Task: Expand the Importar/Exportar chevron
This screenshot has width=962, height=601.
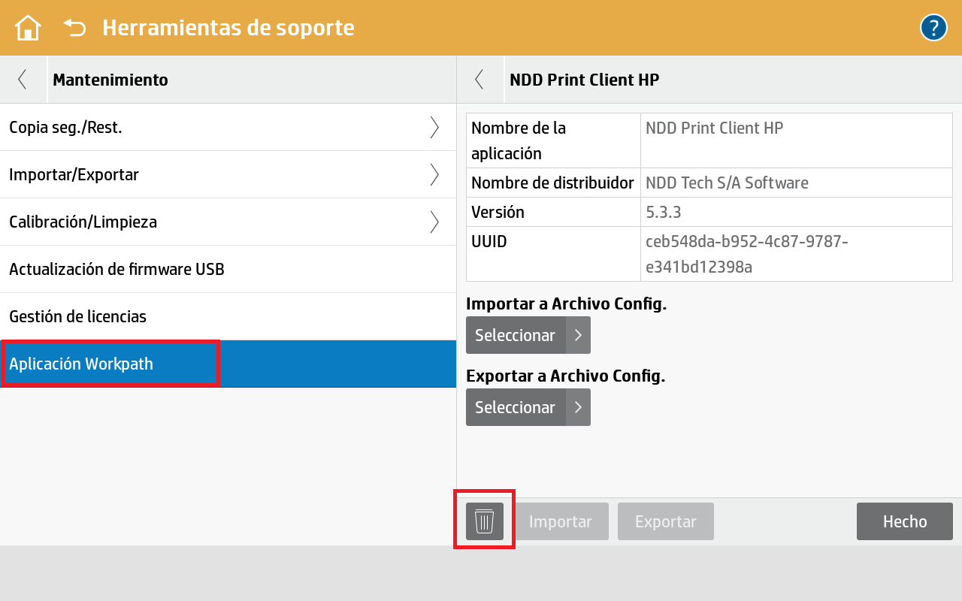Action: point(434,175)
